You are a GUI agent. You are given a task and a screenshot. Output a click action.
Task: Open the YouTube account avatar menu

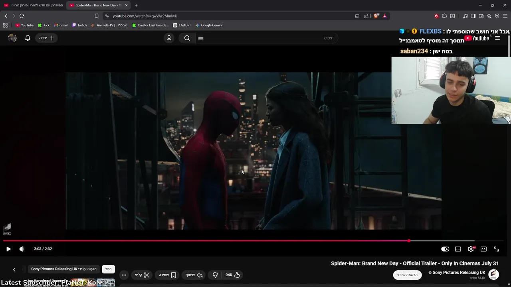tap(12, 38)
